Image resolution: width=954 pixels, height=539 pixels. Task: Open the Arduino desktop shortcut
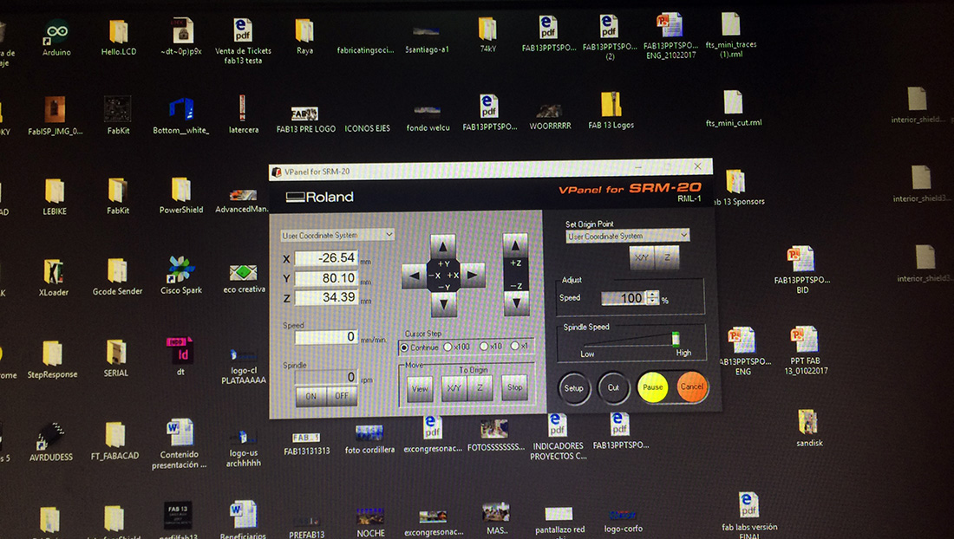point(56,37)
